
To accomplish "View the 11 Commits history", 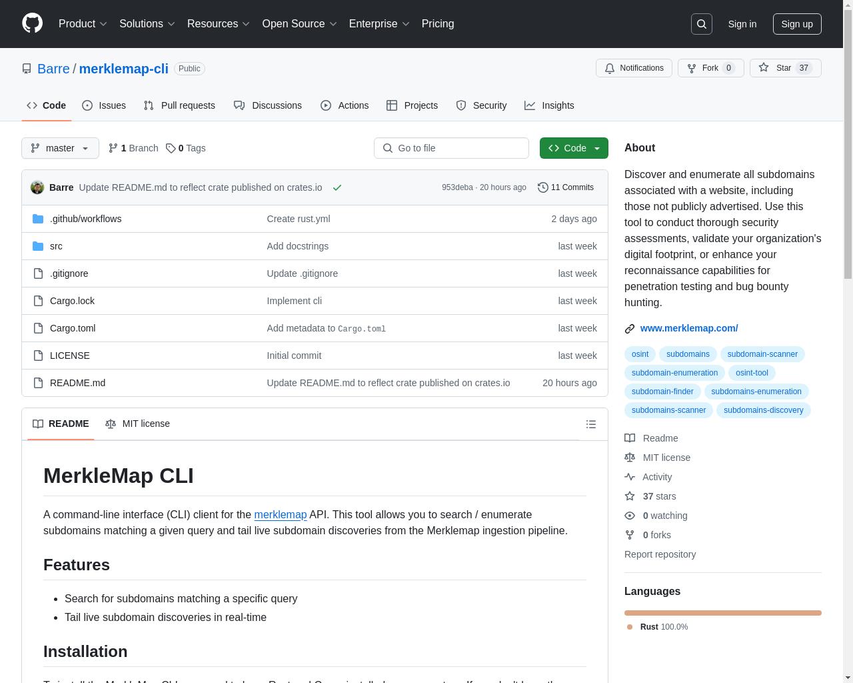I will click(566, 187).
